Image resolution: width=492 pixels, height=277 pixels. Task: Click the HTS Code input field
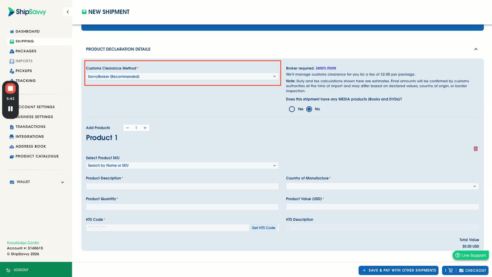[167, 228]
